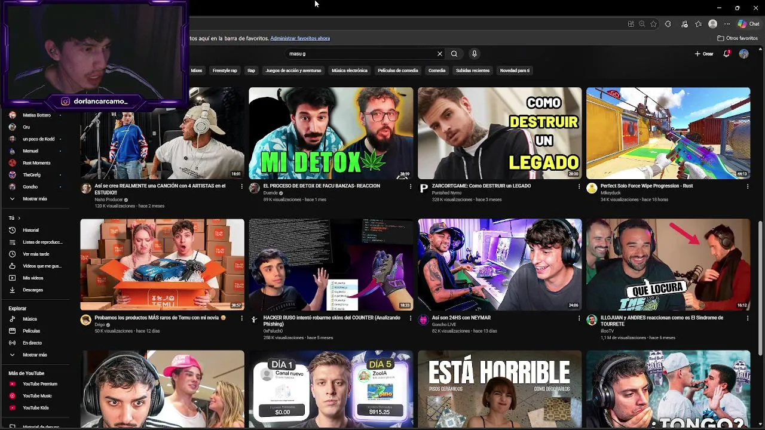Click the zoom magnifier icon in address bar
This screenshot has width=765, height=430.
coord(642,24)
